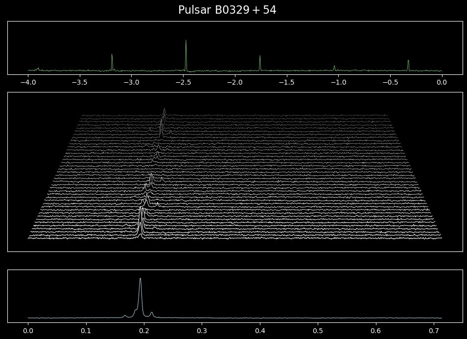Click the 0.5 tick label on bottom axis
The image size is (467, 339).
[318, 331]
